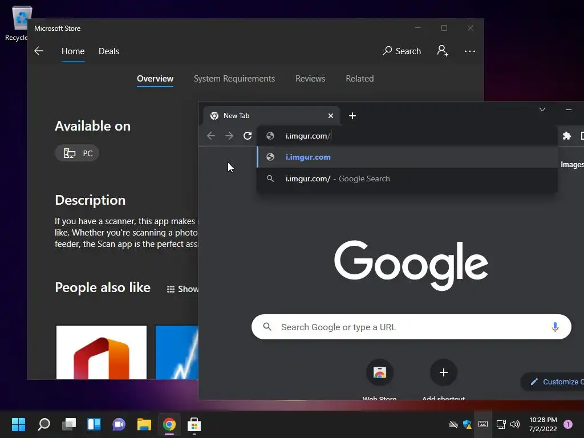Switch to the Reviews tab
Image resolution: width=584 pixels, height=438 pixels.
click(310, 79)
